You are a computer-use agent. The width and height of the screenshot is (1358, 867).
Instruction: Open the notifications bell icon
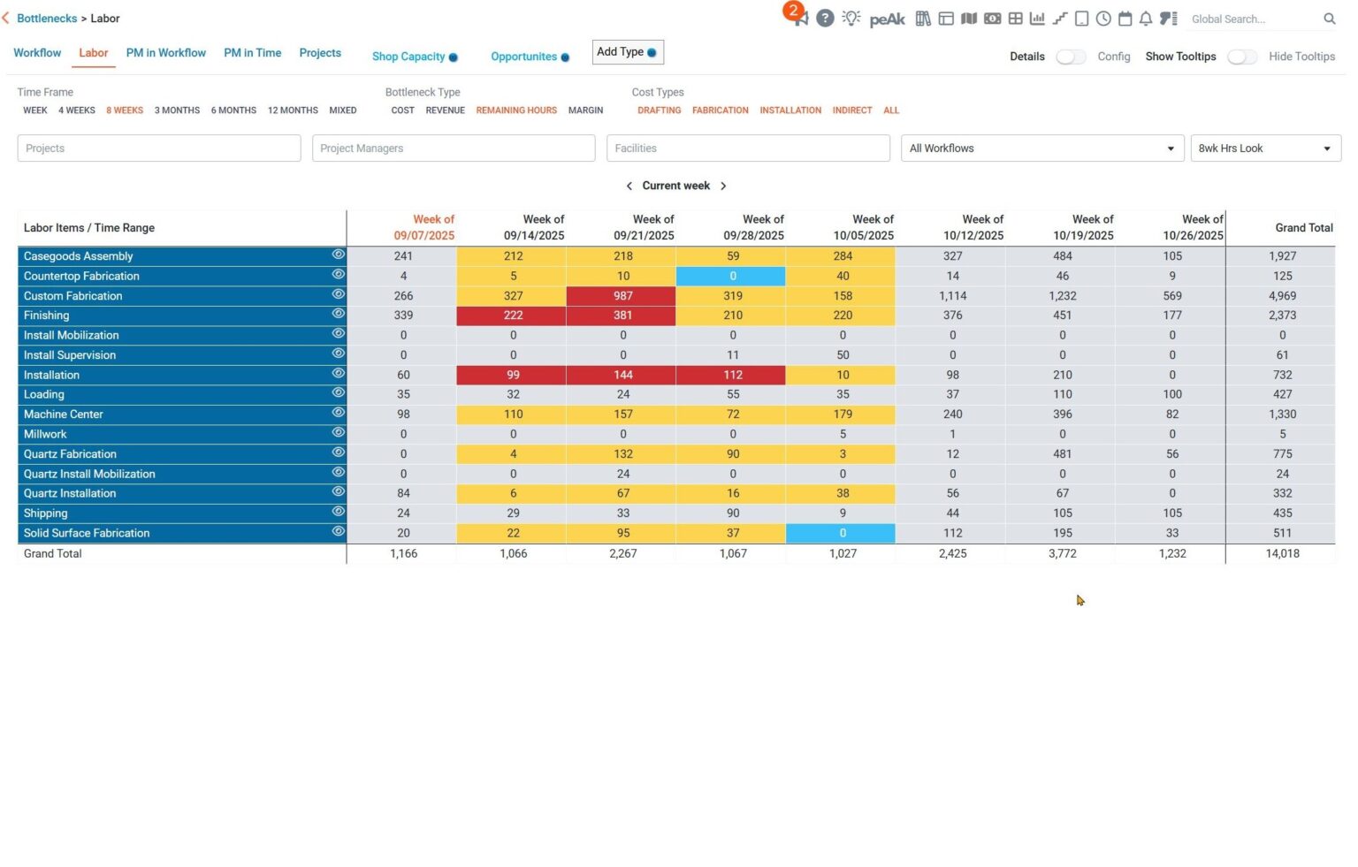(1146, 19)
